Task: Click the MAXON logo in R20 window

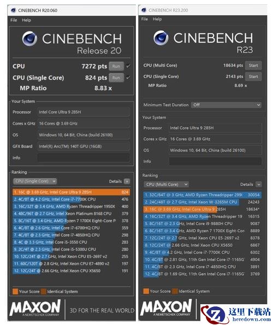Action: pos(35,308)
